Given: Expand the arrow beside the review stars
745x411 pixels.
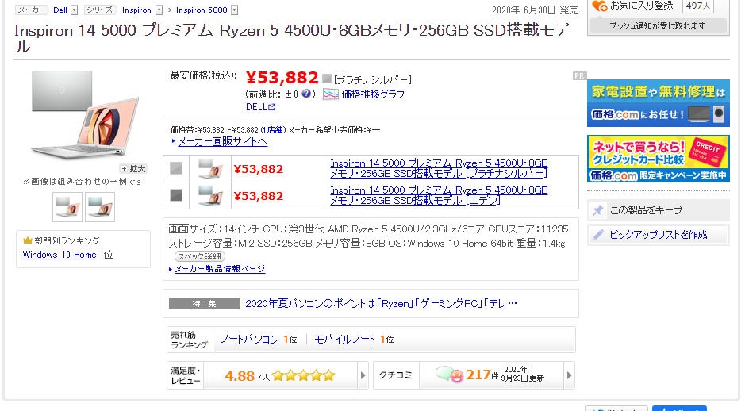Looking at the screenshot, I should coord(363,375).
